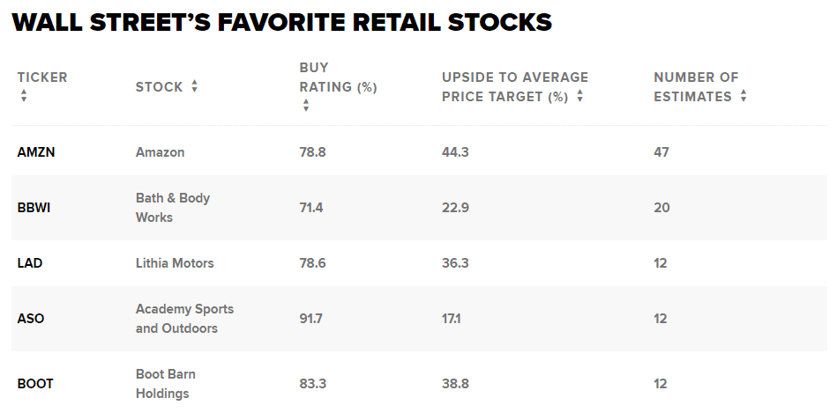This screenshot has height=420, width=837.
Task: Click Bath & Body Works stock name
Action: pyautogui.click(x=172, y=208)
